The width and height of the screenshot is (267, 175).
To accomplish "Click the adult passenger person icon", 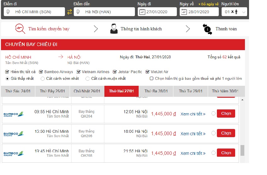I will (x=236, y=12).
